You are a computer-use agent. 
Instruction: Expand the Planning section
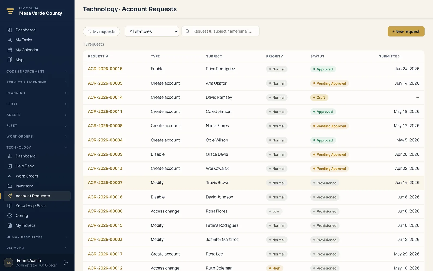pos(37,93)
